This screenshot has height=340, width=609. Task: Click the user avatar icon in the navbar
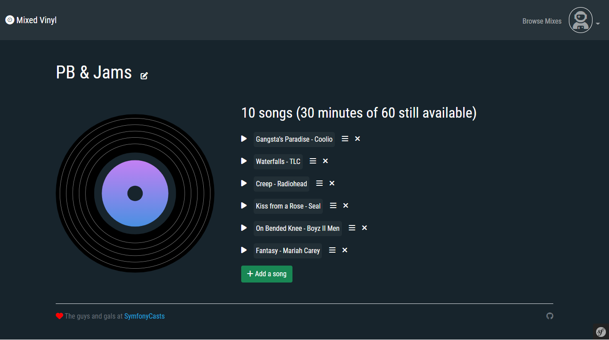pyautogui.click(x=580, y=20)
